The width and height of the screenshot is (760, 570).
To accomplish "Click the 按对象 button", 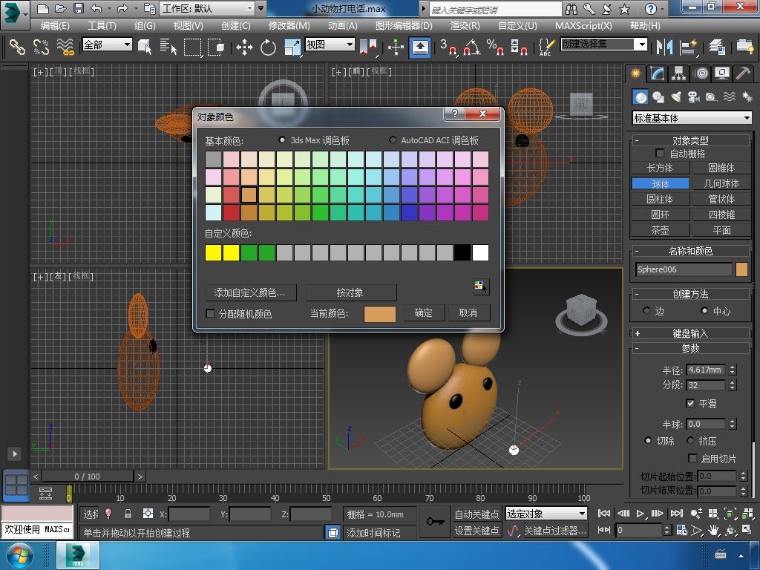I will [x=351, y=292].
